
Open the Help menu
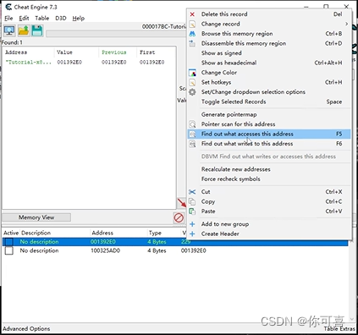point(79,19)
